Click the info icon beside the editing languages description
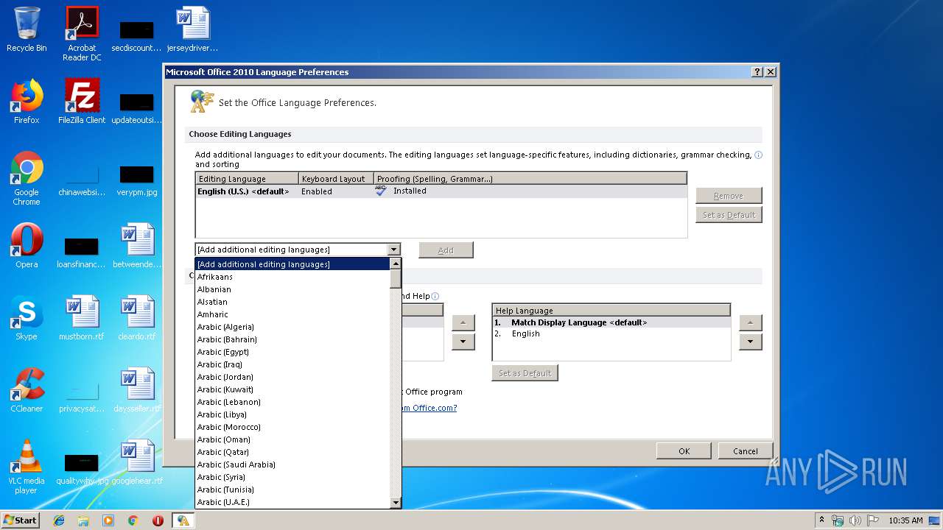Screen dimensions: 943x530 pos(759,155)
